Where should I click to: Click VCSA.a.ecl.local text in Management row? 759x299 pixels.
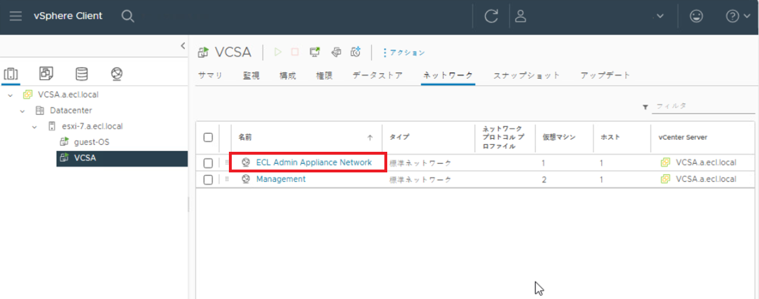706,179
